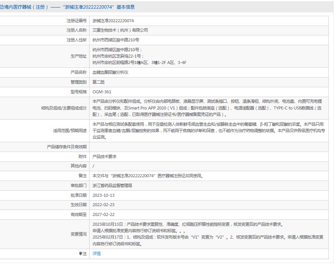Click the 注册人住所 address value
The height and width of the screenshot is (266, 336).
[116, 40]
